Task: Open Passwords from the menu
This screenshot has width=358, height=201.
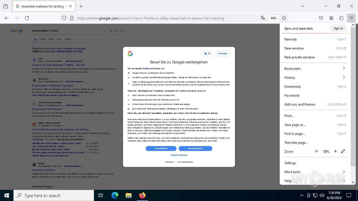Action: point(315,95)
